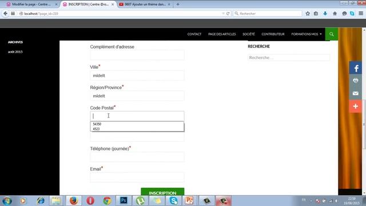This screenshot has width=366, height=206.
Task: Click the Email input field
Action: tap(137, 177)
